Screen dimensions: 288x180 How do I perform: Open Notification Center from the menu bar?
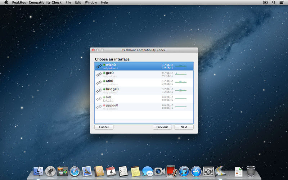pyautogui.click(x=281, y=3)
